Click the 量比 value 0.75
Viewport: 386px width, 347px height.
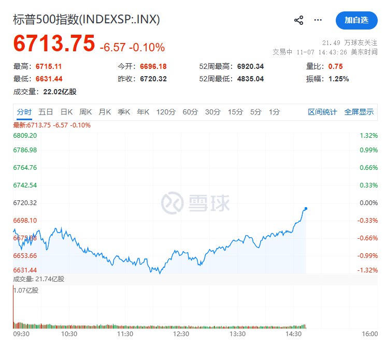pyautogui.click(x=335, y=66)
